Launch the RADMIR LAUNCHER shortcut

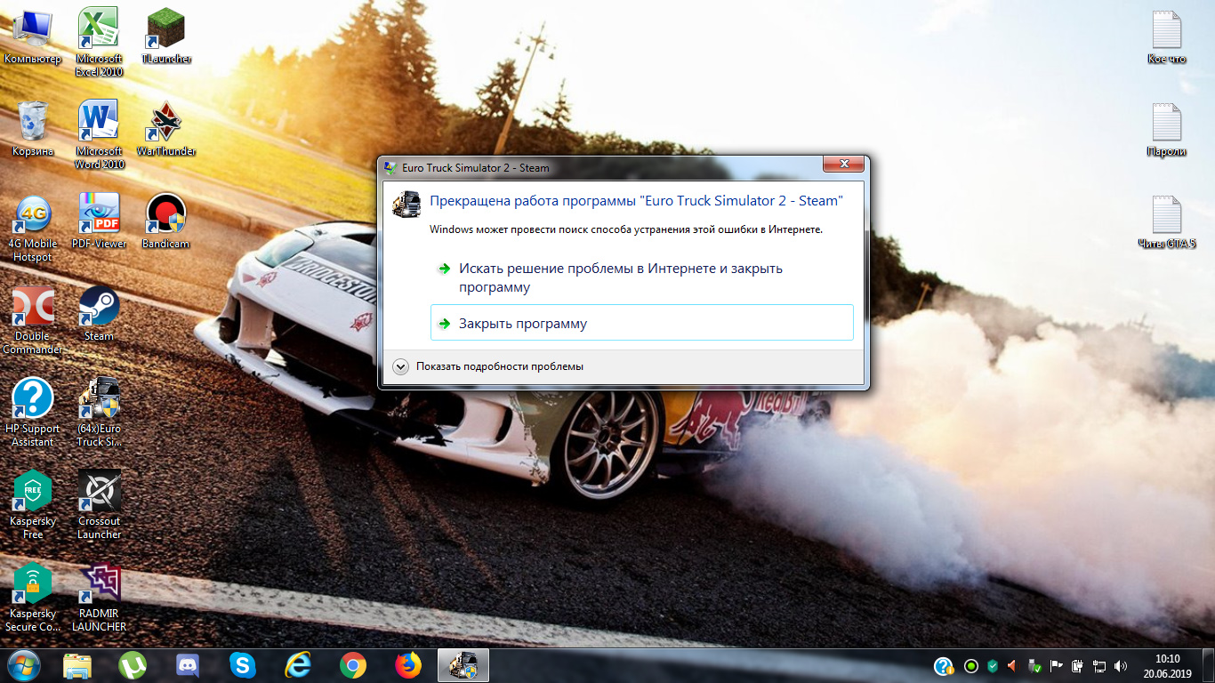point(99,598)
